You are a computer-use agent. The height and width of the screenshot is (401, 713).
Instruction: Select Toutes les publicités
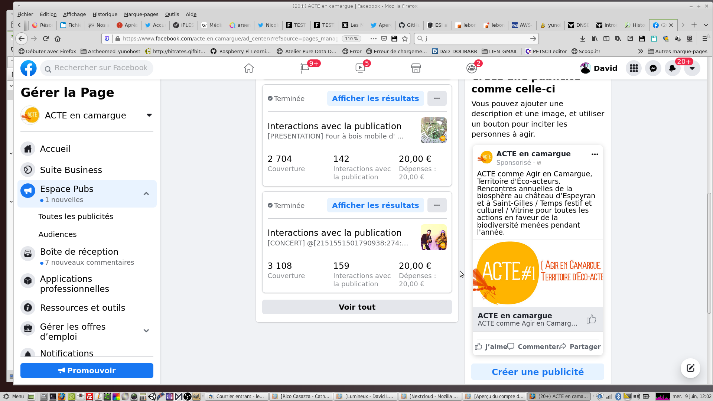click(x=76, y=216)
